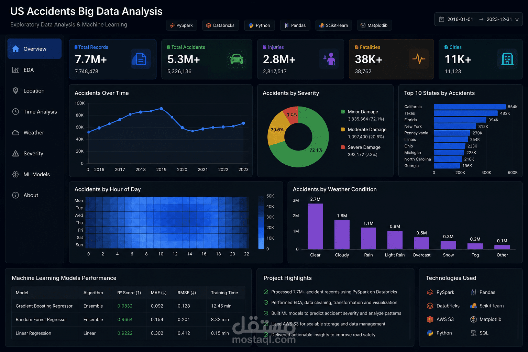Screen dimensions: 528x352
Task: Click the Matplotlib tag in header
Action: [374, 25]
